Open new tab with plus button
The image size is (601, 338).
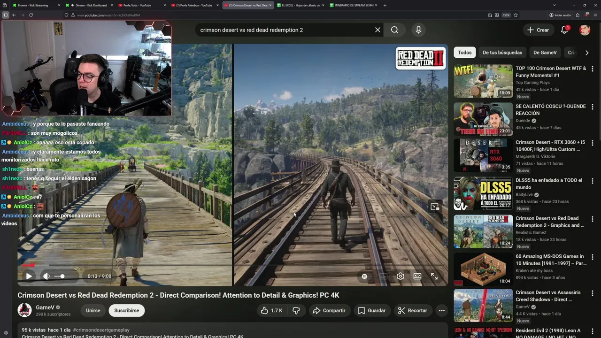385,5
